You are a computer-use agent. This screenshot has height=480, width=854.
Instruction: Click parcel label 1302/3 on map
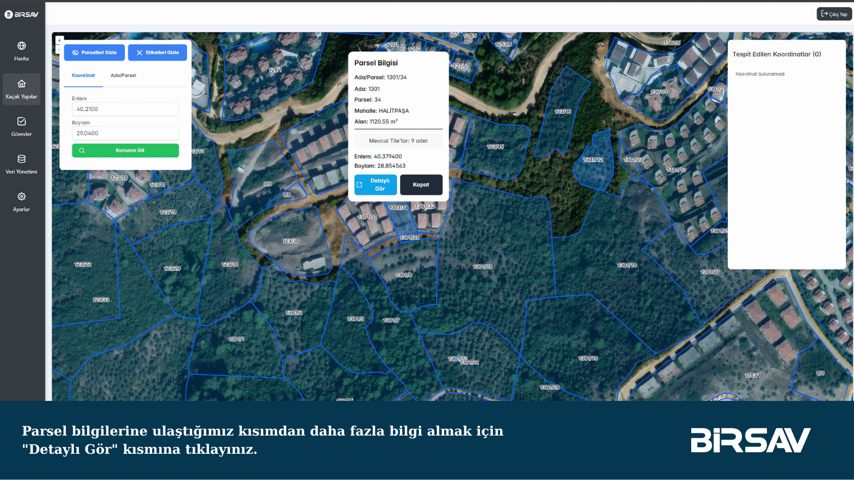click(x=659, y=92)
